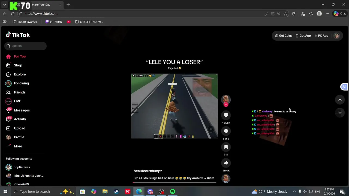Open the Copilot Chat button
The width and height of the screenshot is (349, 196).
[340, 14]
